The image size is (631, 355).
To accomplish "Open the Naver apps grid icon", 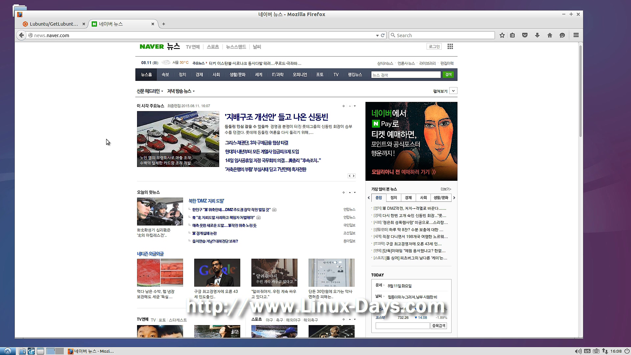I will [450, 47].
